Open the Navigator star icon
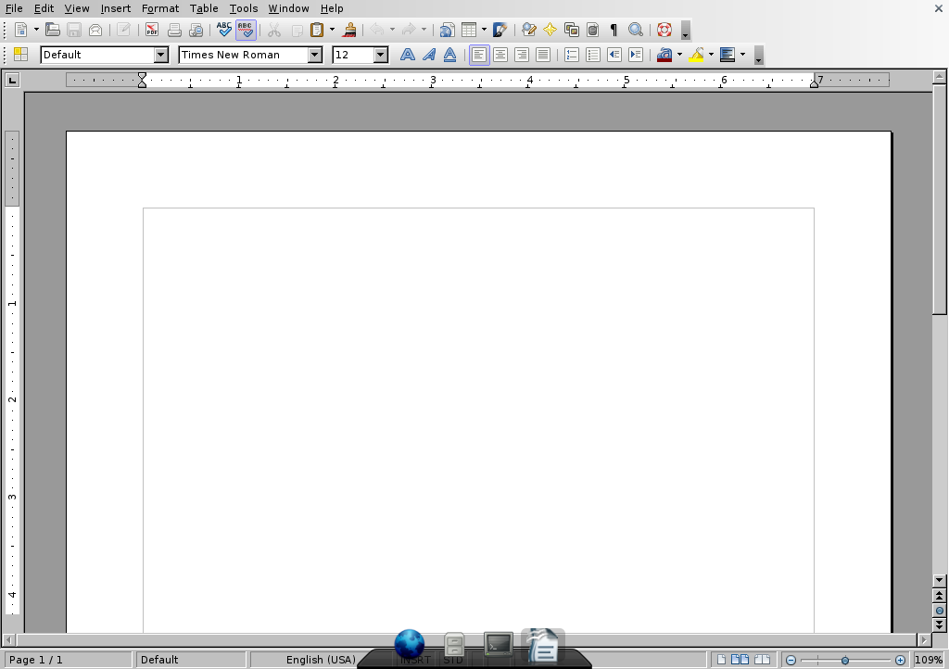Image resolution: width=949 pixels, height=669 pixels. click(x=550, y=30)
